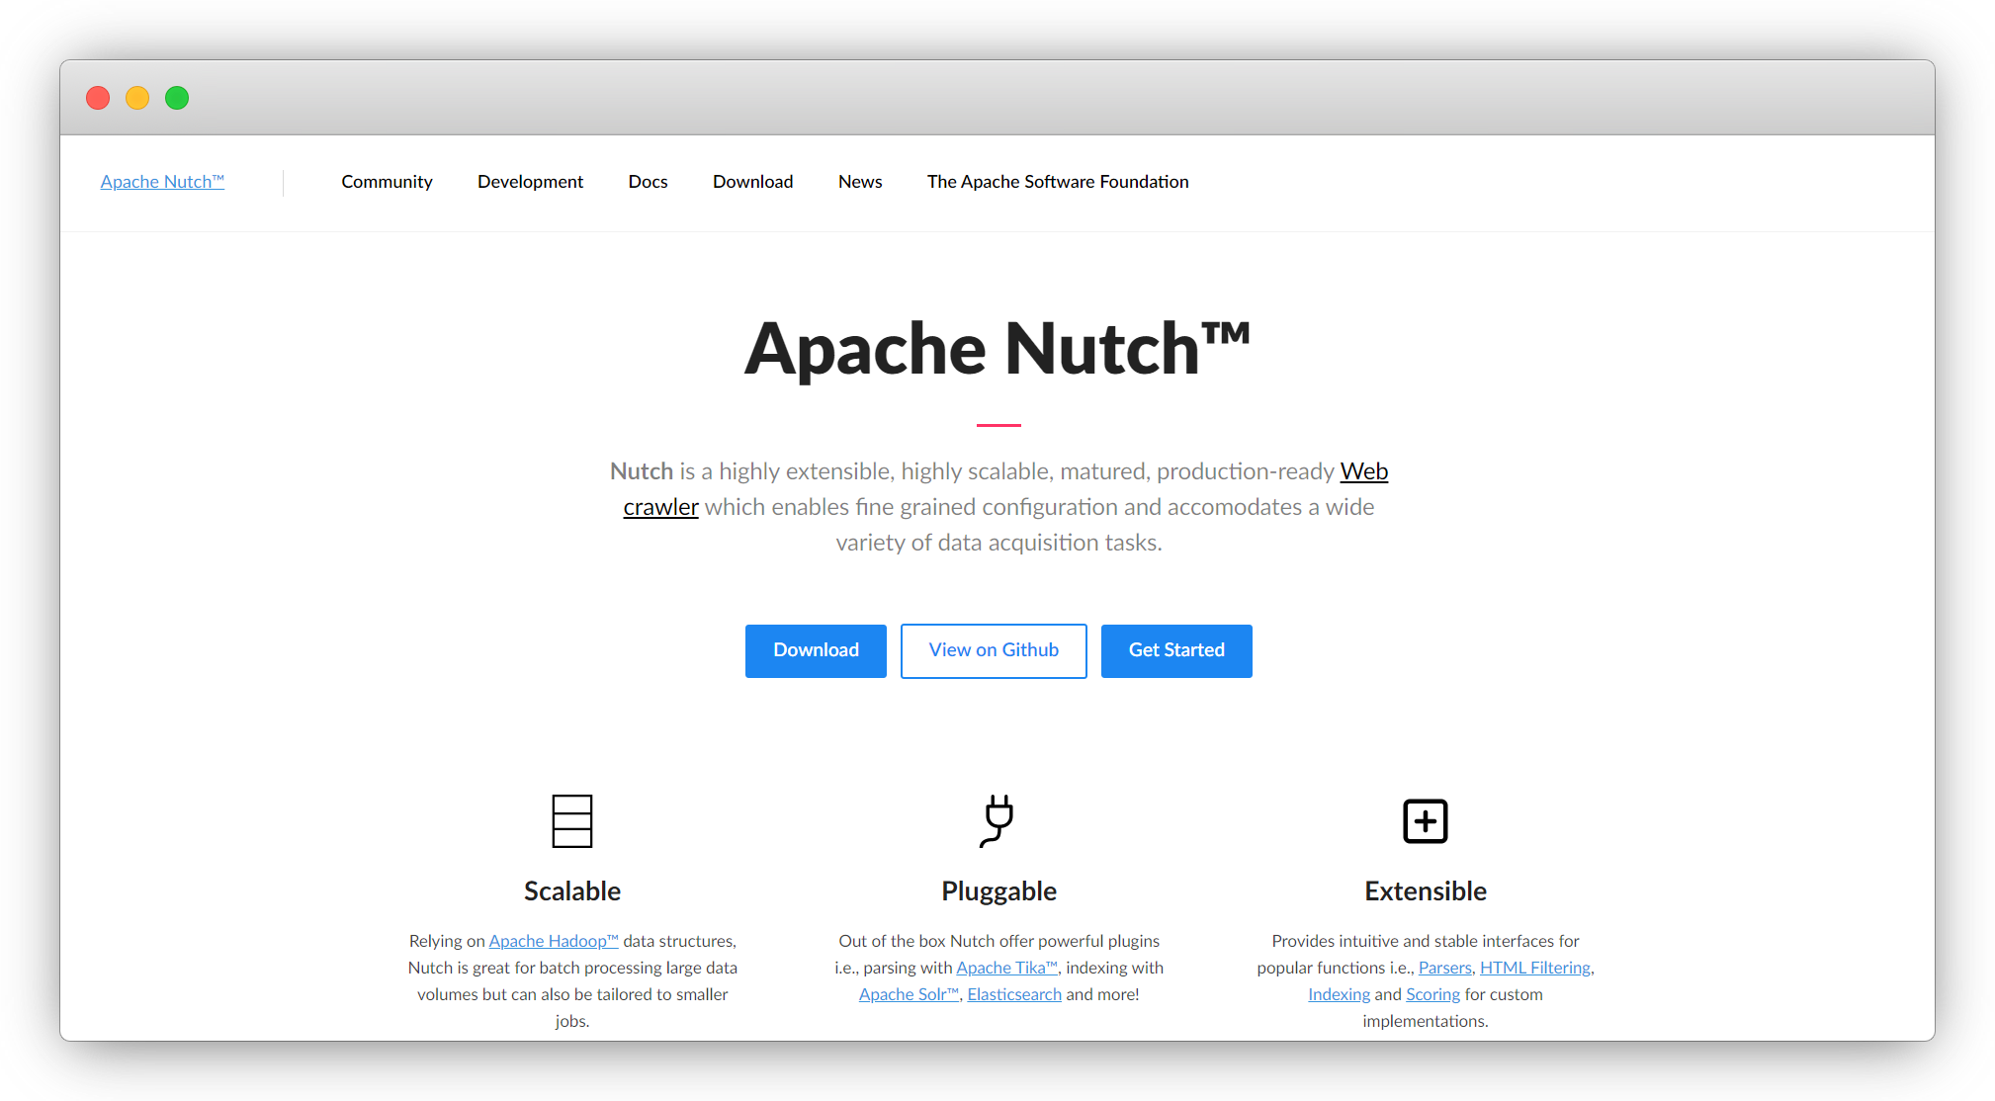Open the Docs menu item
Viewport: 1995px width, 1101px height.
tap(648, 182)
